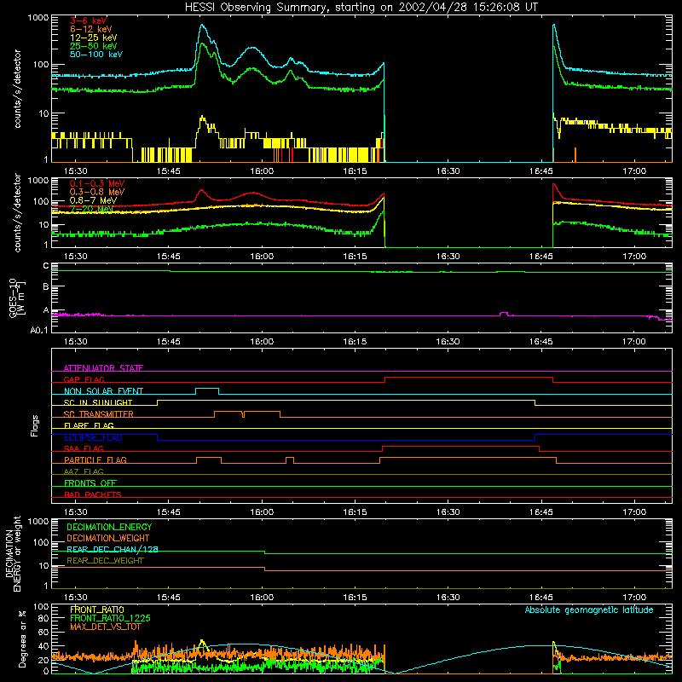
Task: Click the yellow 0.8-7 MeV legend label
Action: (93, 200)
